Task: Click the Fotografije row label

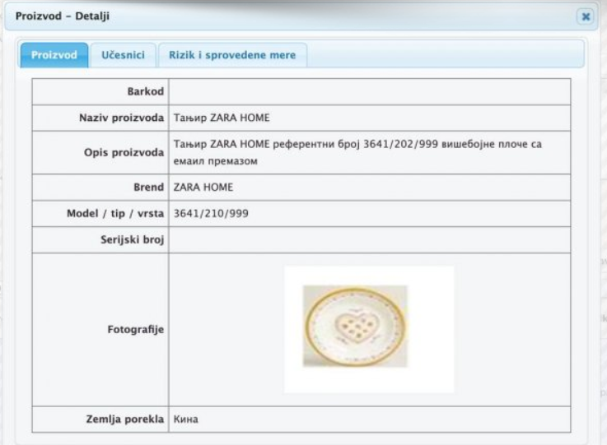Action: pos(135,330)
